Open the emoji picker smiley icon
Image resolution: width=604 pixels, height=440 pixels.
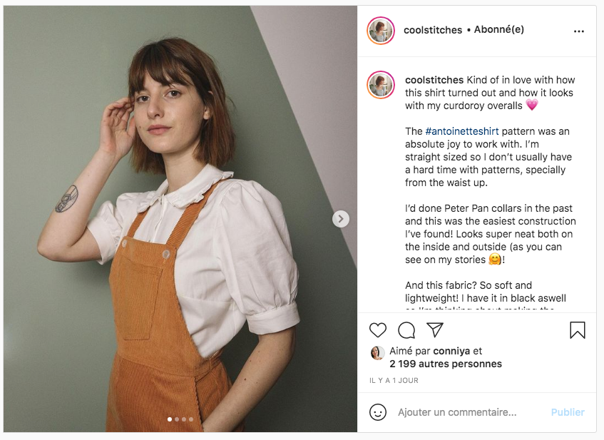pyautogui.click(x=378, y=412)
